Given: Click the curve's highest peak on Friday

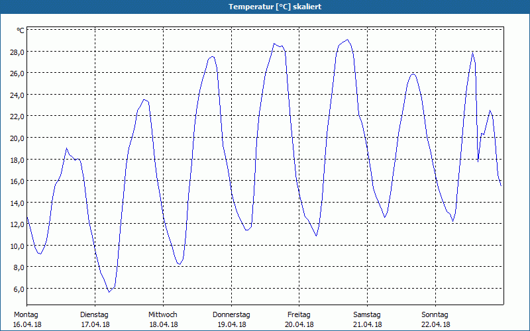Looking at the screenshot, I should point(347,40).
